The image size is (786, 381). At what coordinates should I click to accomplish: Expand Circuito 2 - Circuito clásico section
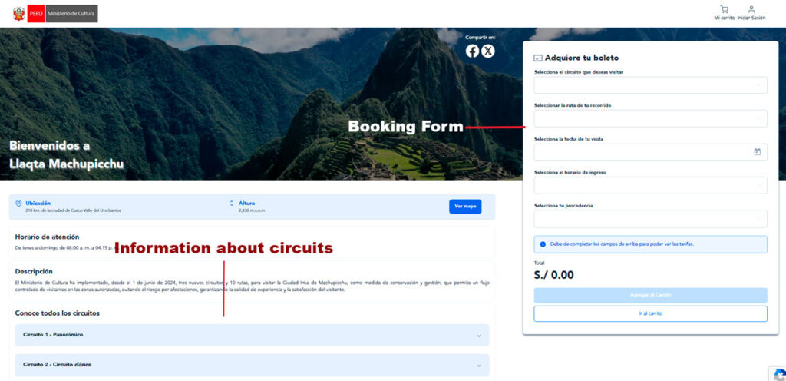(252, 364)
